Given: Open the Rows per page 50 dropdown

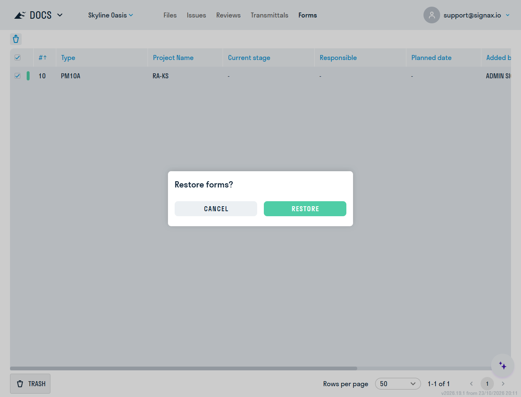Looking at the screenshot, I should pos(398,384).
